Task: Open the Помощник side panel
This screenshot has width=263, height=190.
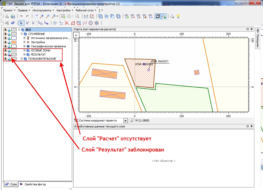Action: point(258,38)
